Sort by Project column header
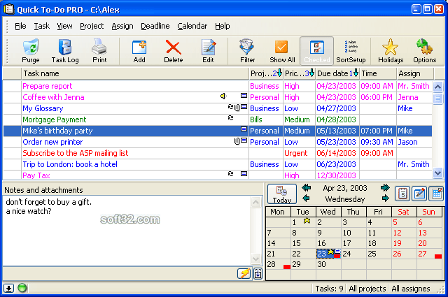Screen dimensions: 448x297 point(266,73)
